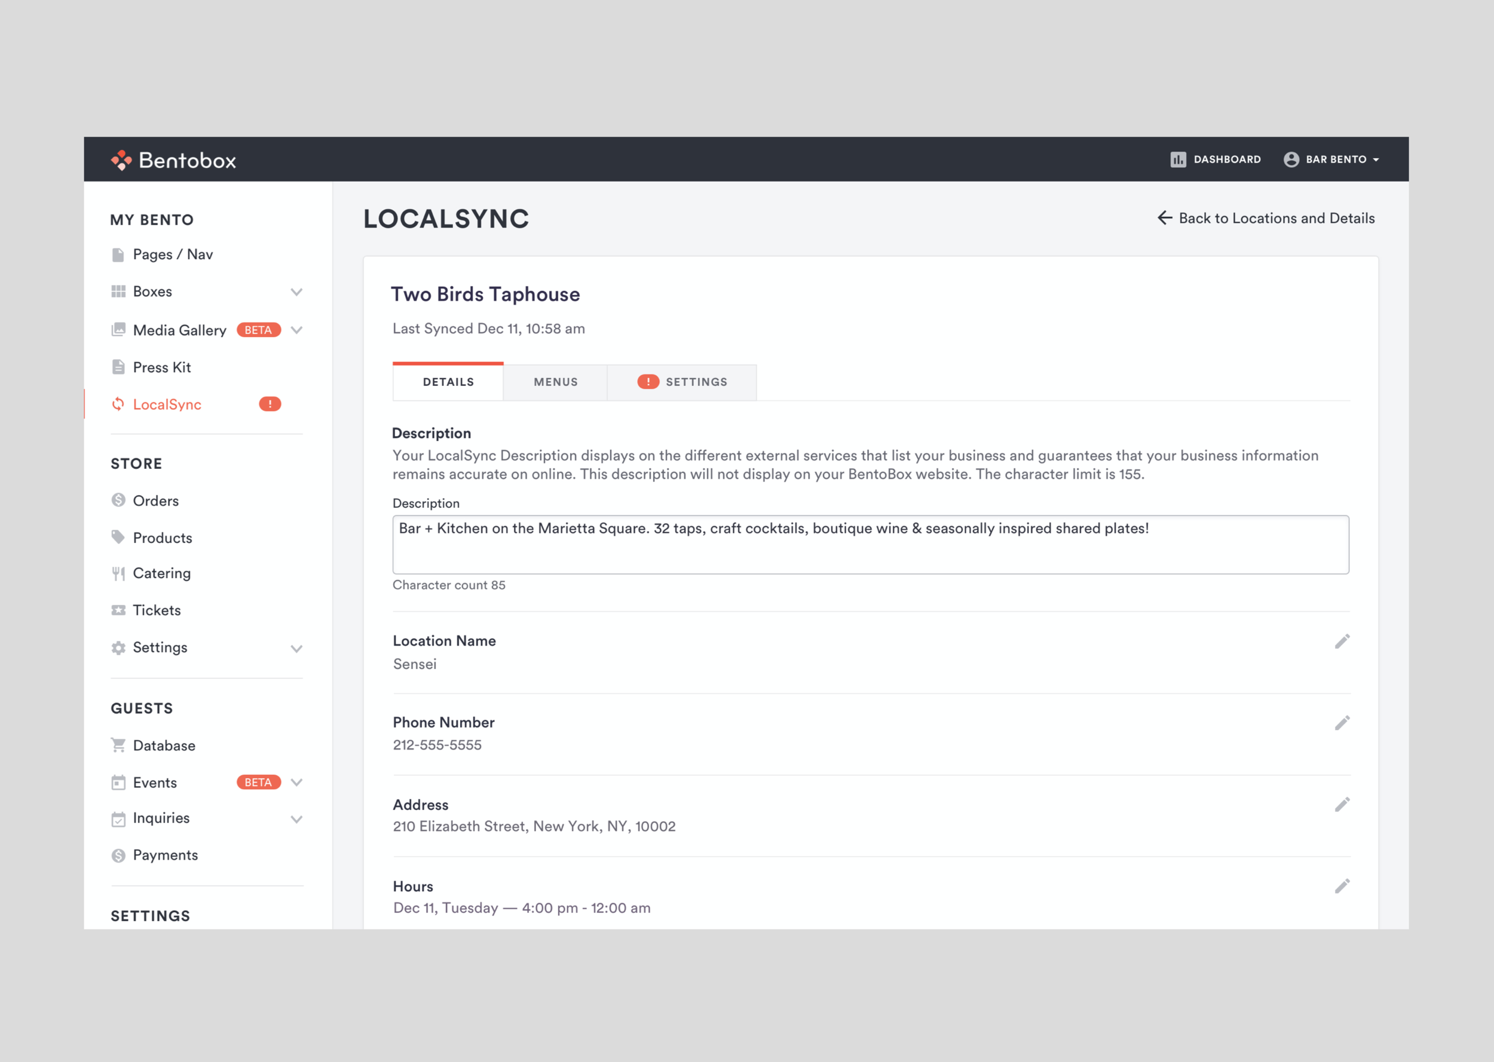Viewport: 1494px width, 1062px height.
Task: Click the Bentobox logo icon
Action: (121, 159)
